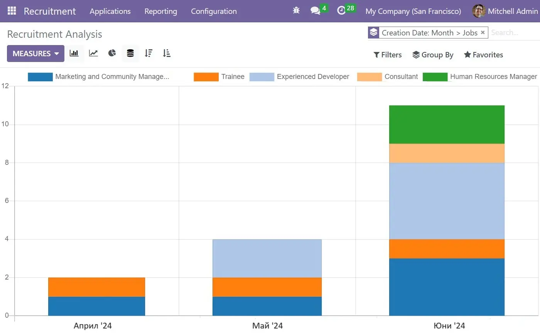Toggle Human Resources Manager legend entry
This screenshot has height=335, width=540.
[x=480, y=77]
